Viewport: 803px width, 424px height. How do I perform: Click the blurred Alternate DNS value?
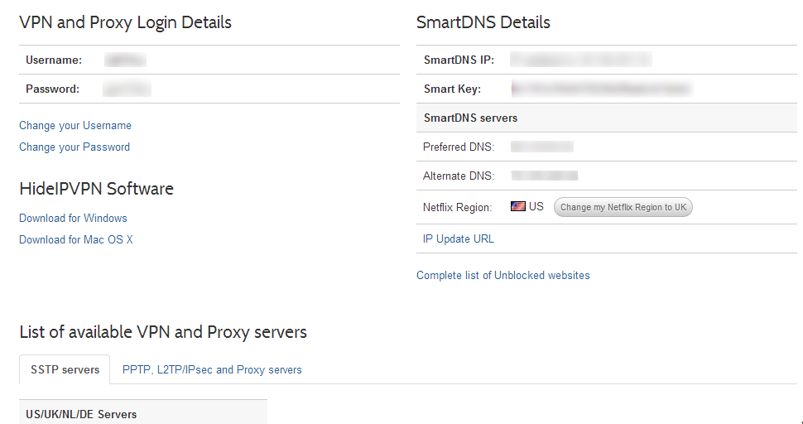[x=545, y=176]
